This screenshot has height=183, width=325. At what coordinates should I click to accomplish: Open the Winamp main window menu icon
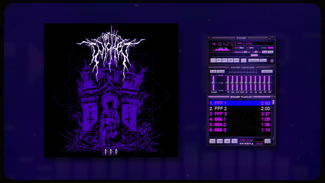click(209, 38)
